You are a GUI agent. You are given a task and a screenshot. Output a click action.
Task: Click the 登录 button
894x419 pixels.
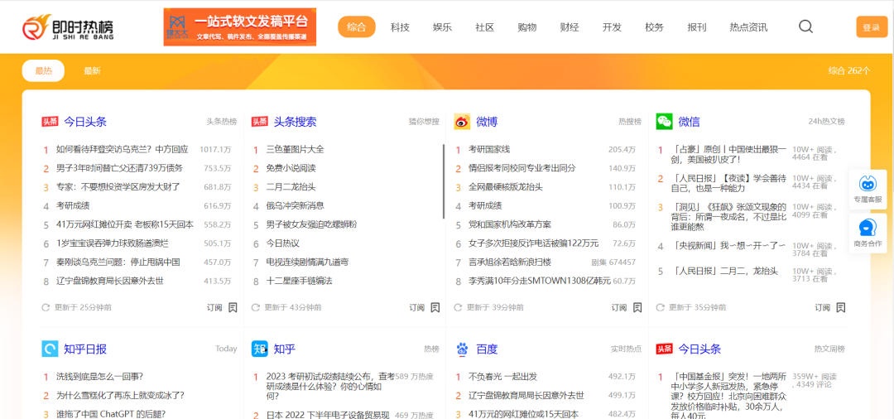872,27
